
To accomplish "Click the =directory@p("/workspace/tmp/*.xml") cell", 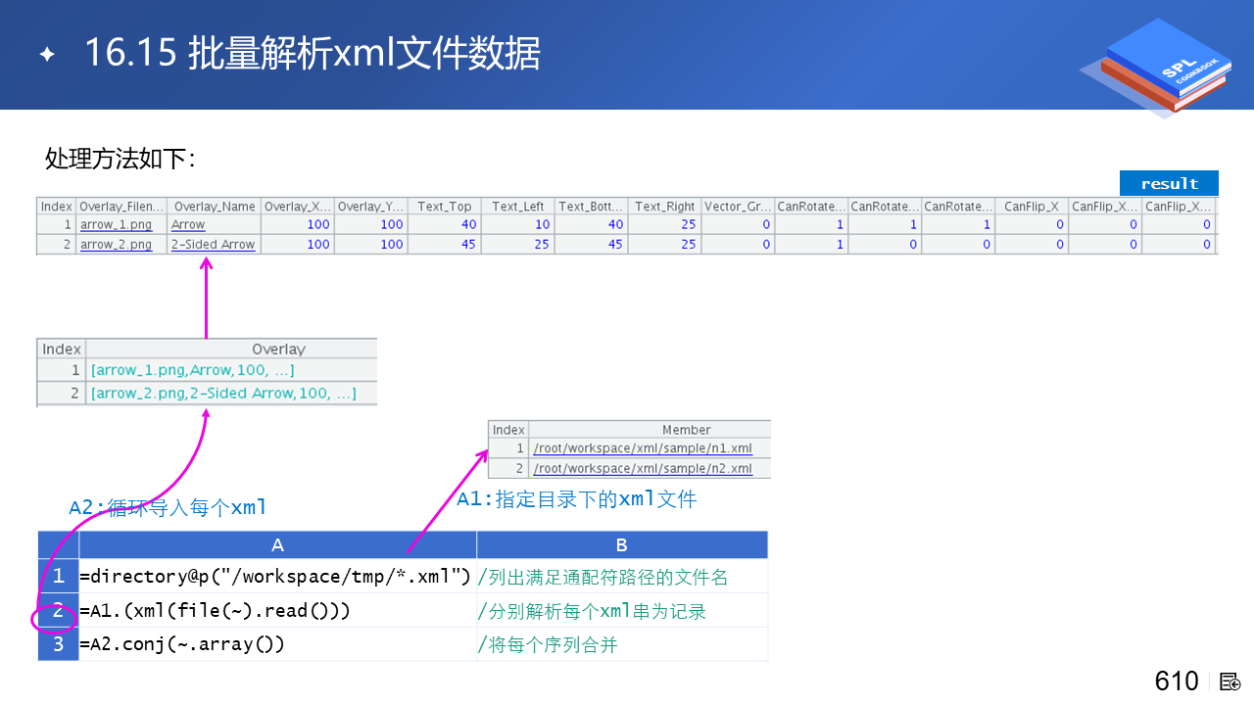I will pyautogui.click(x=278, y=577).
